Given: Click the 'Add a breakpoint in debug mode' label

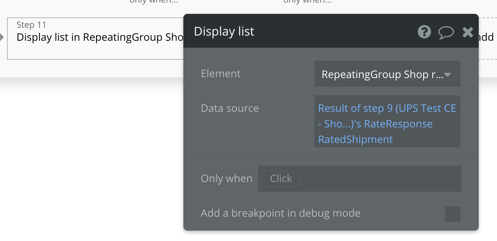Looking at the screenshot, I should [x=280, y=213].
